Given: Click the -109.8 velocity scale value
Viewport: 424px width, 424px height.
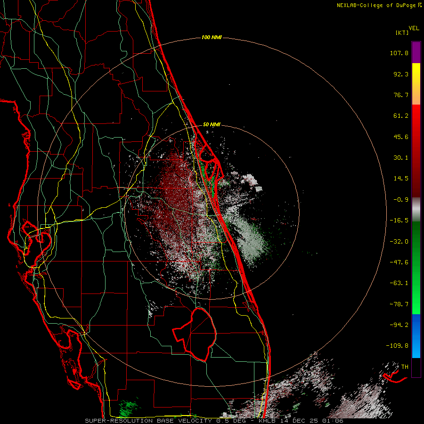Looking at the screenshot, I should coord(398,346).
